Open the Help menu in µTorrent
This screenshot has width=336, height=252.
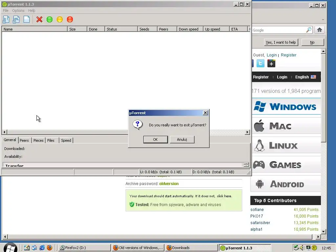click(32, 10)
